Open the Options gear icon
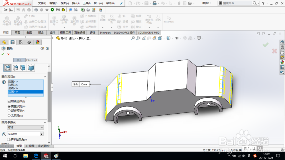 pyautogui.click(x=190, y=3)
